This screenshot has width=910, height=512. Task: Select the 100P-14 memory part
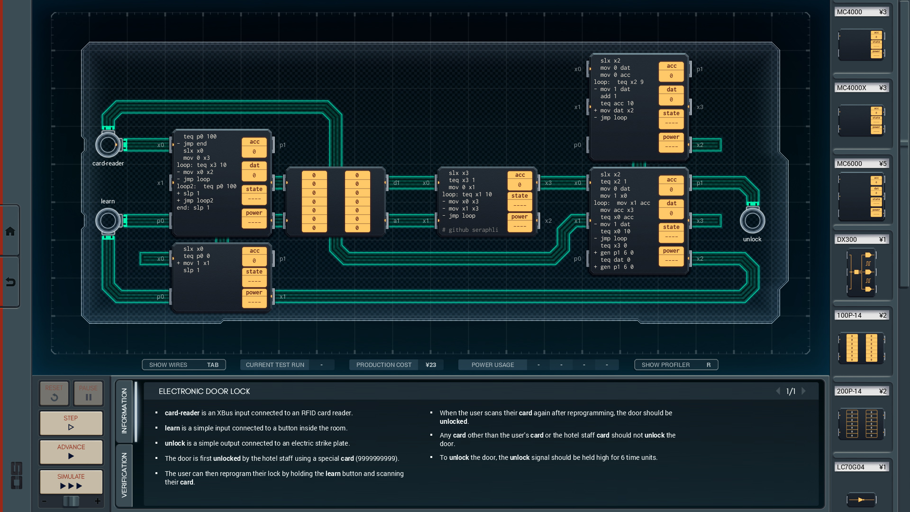coord(861,348)
